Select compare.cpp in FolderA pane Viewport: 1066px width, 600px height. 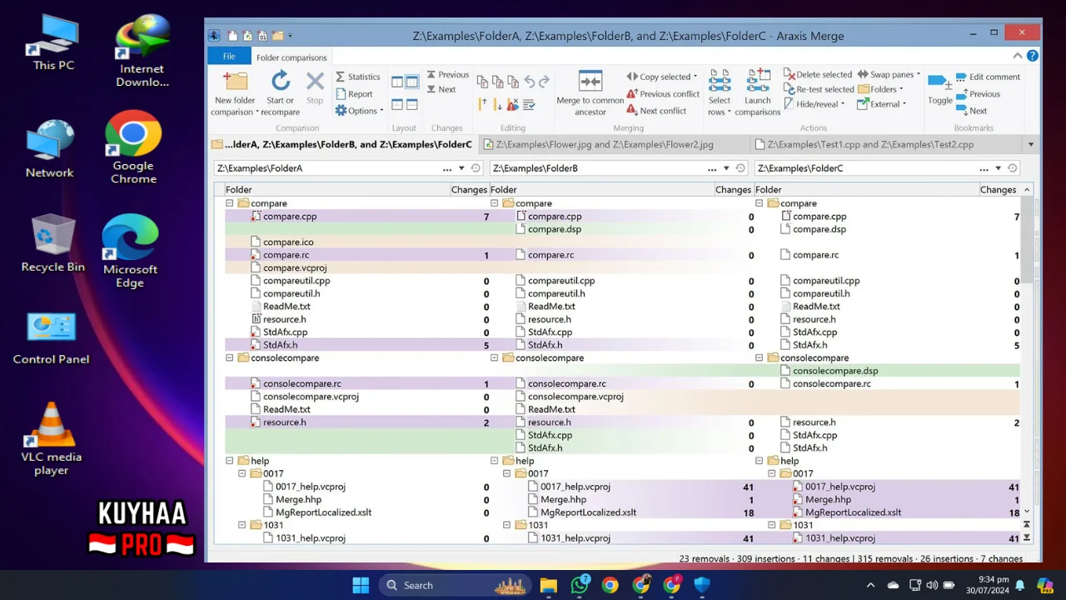[290, 217]
